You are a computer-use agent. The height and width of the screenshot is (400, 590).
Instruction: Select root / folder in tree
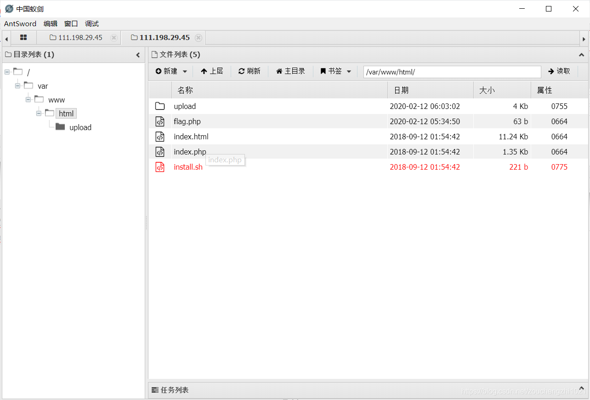point(28,73)
